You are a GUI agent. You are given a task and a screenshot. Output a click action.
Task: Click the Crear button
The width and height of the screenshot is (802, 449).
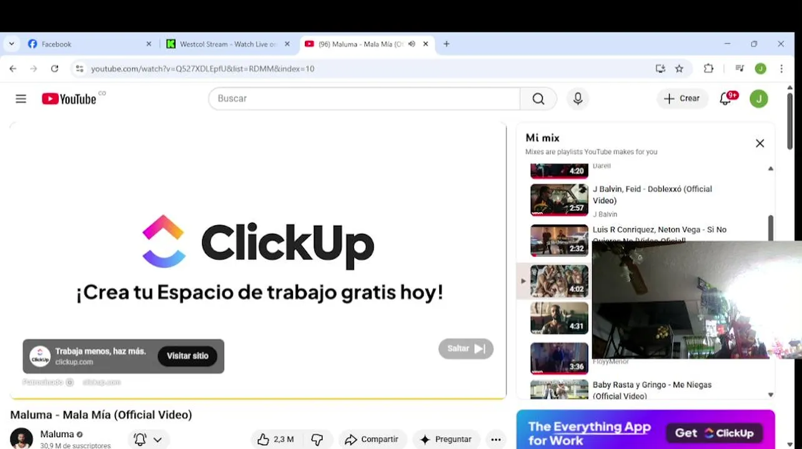(682, 99)
